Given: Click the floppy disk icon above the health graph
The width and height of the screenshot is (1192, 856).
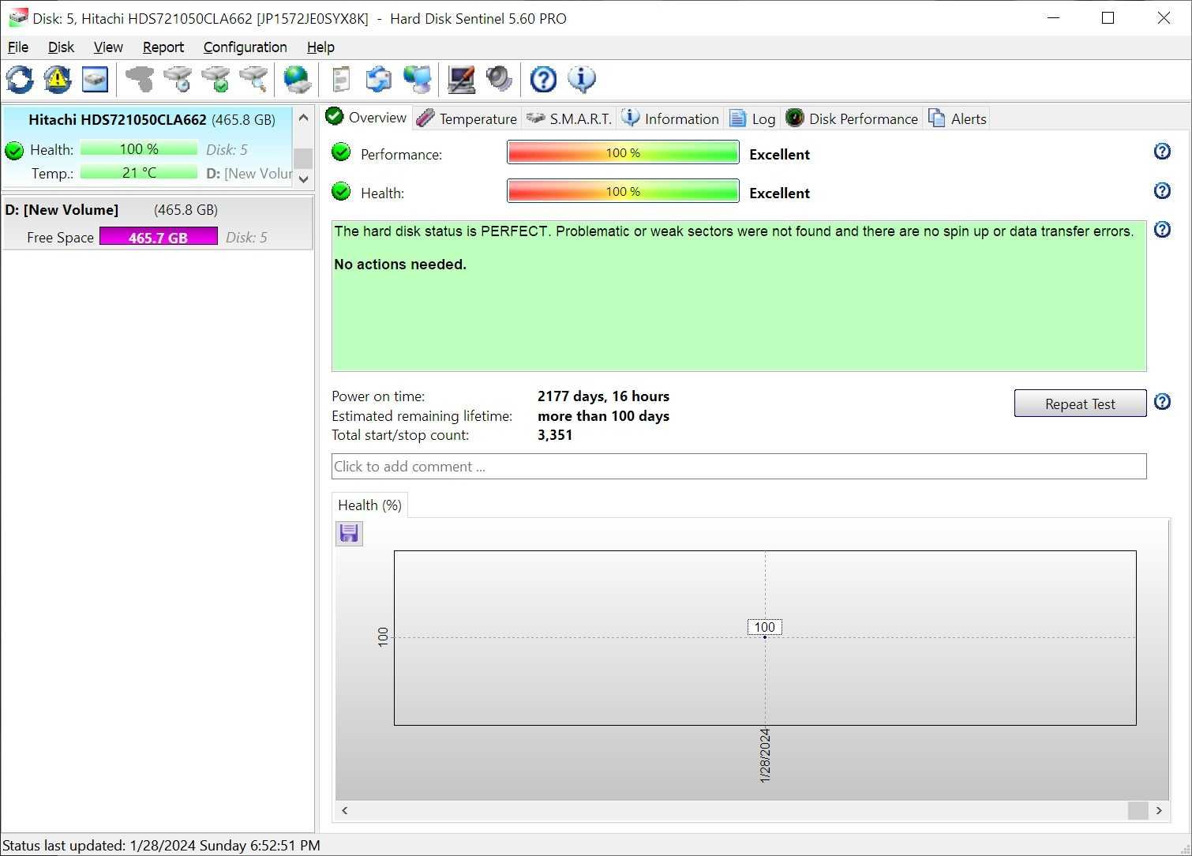Looking at the screenshot, I should click(349, 534).
